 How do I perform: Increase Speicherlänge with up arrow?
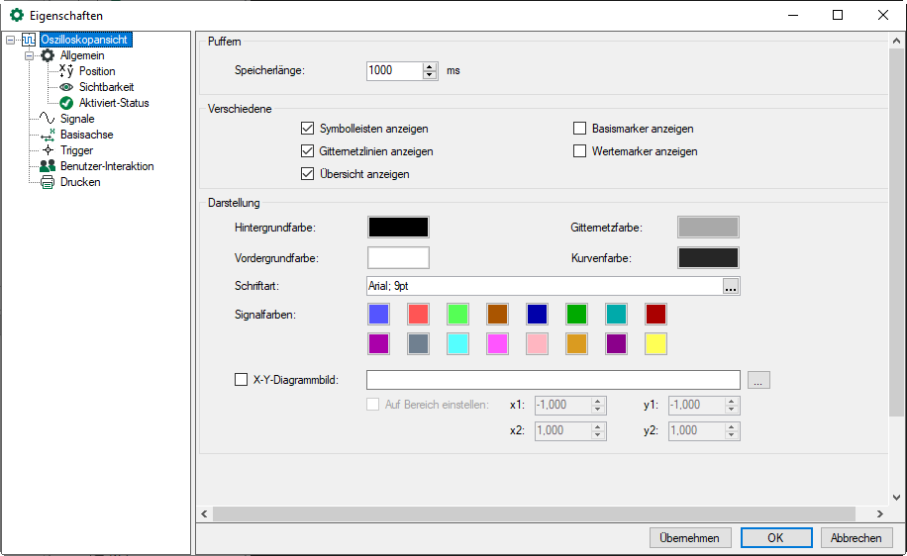pyautogui.click(x=430, y=66)
